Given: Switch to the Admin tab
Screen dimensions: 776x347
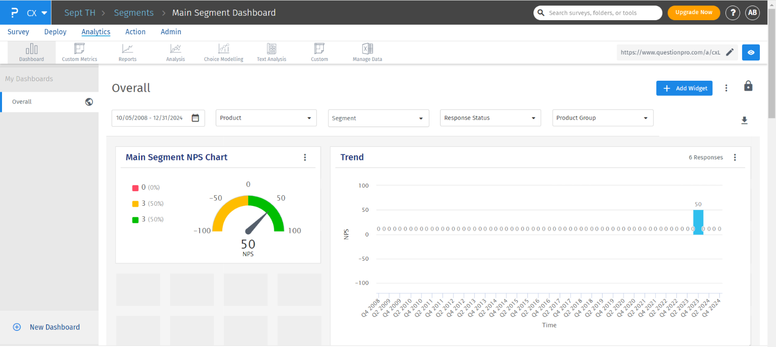Looking at the screenshot, I should point(171,32).
